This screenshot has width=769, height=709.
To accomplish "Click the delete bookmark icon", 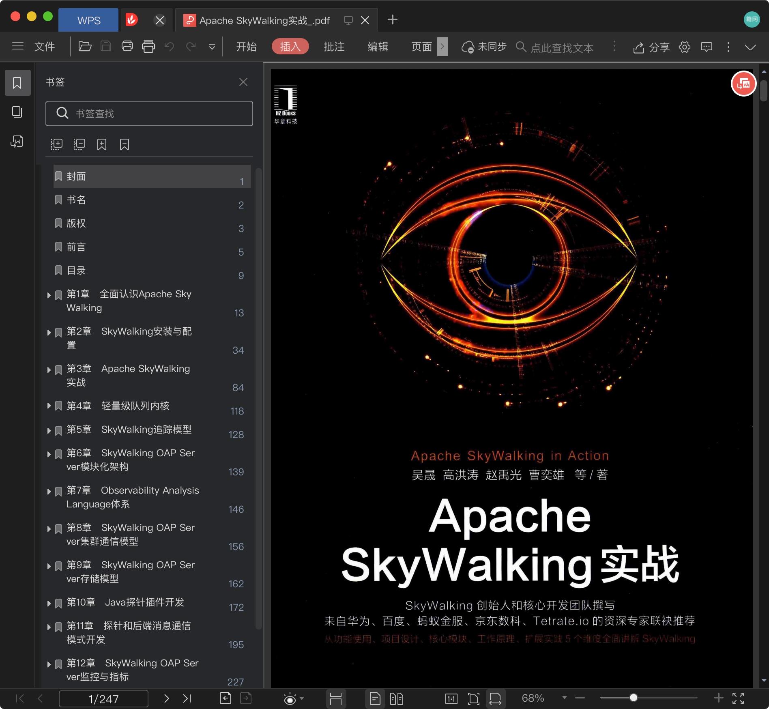I will point(125,144).
